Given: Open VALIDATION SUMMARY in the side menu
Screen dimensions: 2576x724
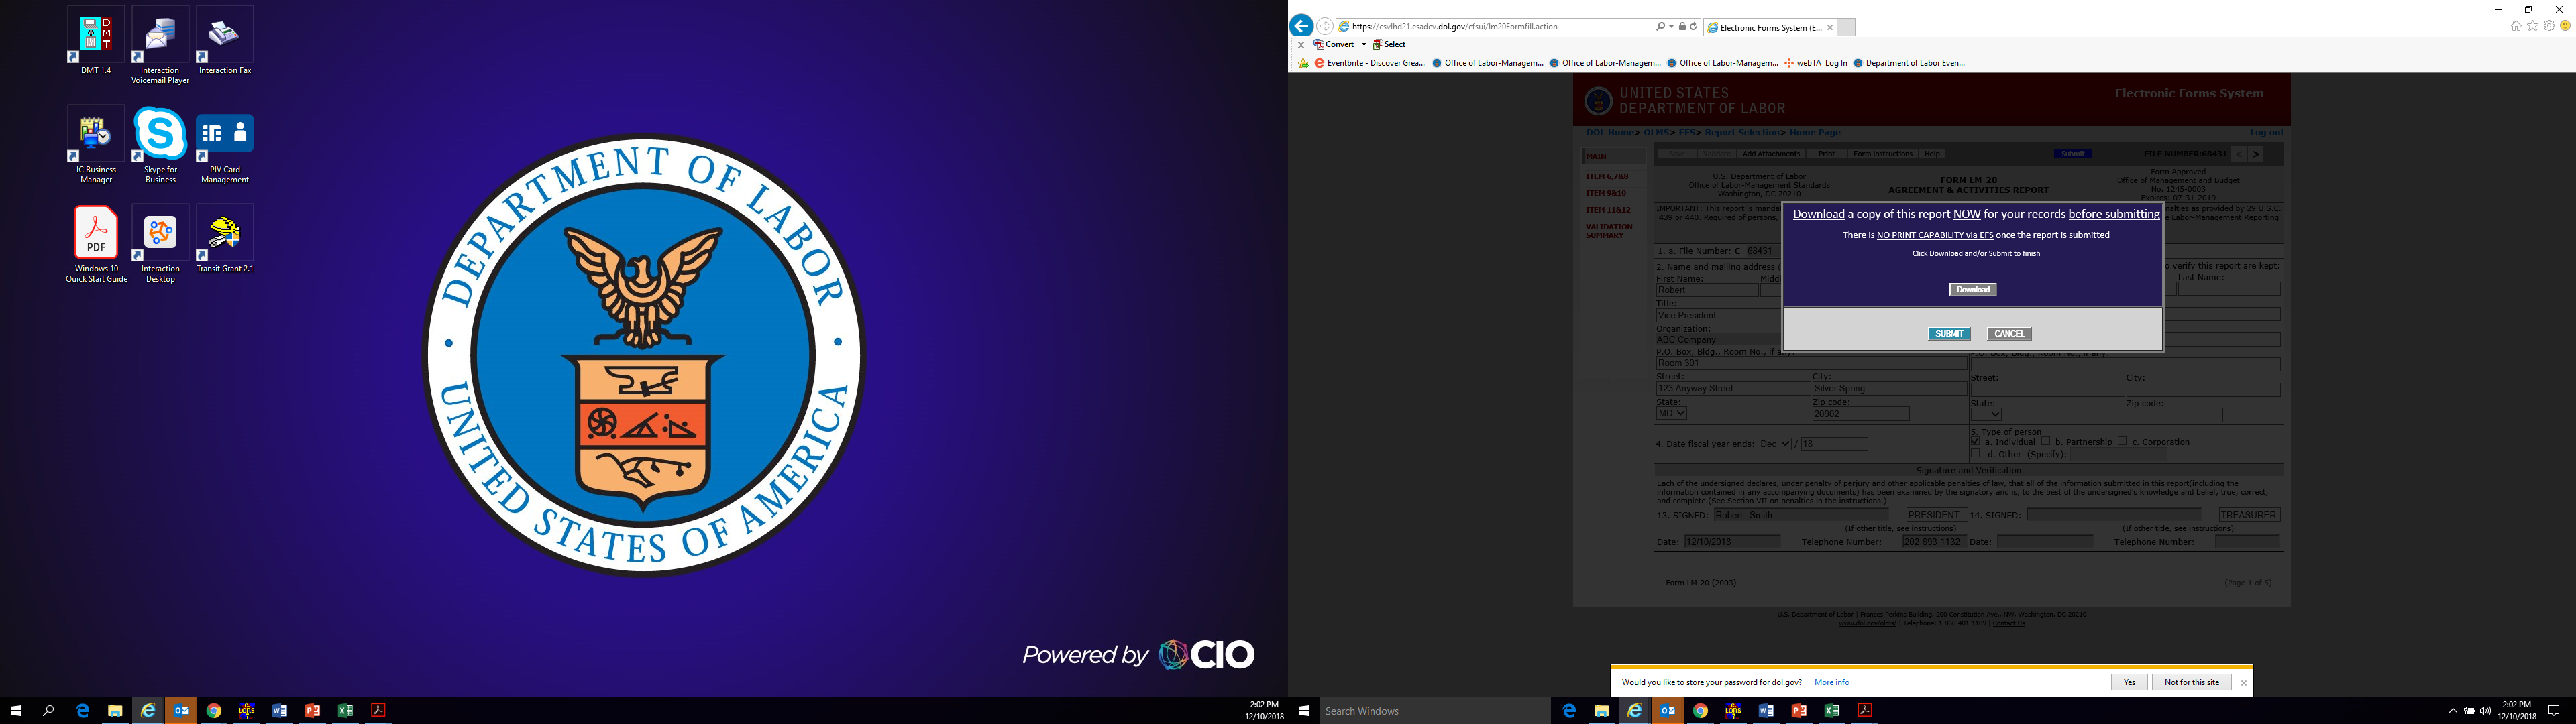Looking at the screenshot, I should click(1608, 230).
